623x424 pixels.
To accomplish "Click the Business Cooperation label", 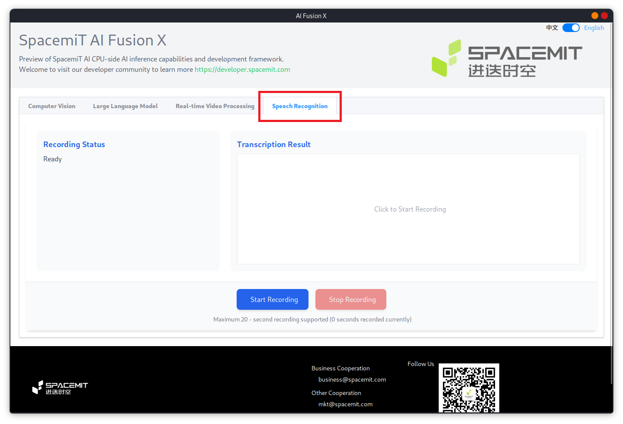I will (340, 368).
